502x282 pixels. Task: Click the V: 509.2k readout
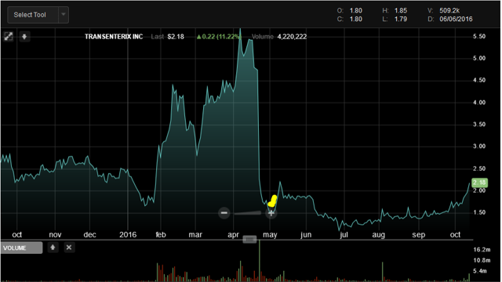tap(444, 10)
